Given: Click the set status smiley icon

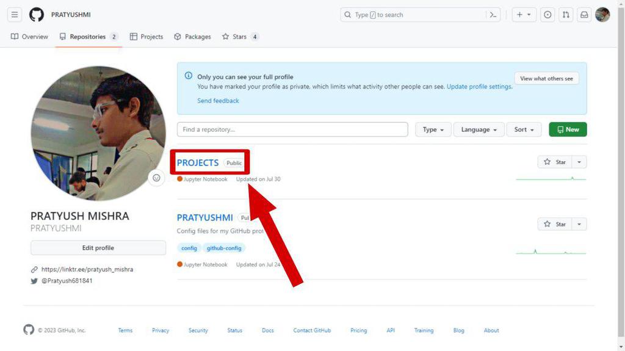Looking at the screenshot, I should pyautogui.click(x=156, y=178).
